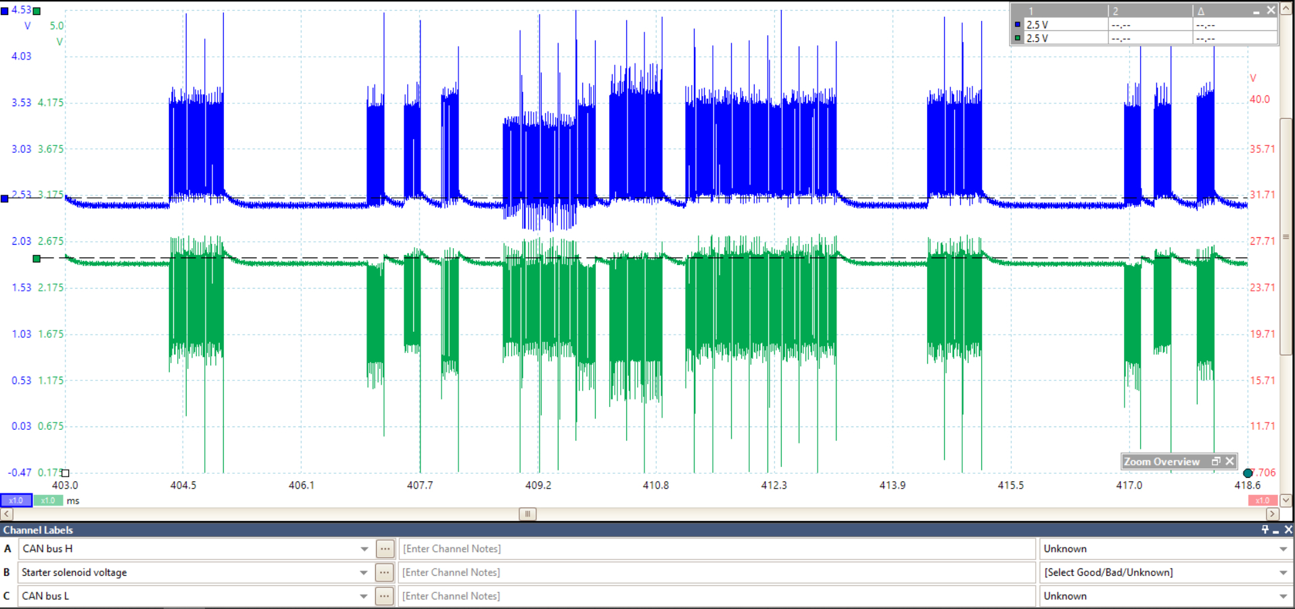
Task: Click the ellipsis button beside Starter solenoid voltage
Action: click(x=384, y=573)
